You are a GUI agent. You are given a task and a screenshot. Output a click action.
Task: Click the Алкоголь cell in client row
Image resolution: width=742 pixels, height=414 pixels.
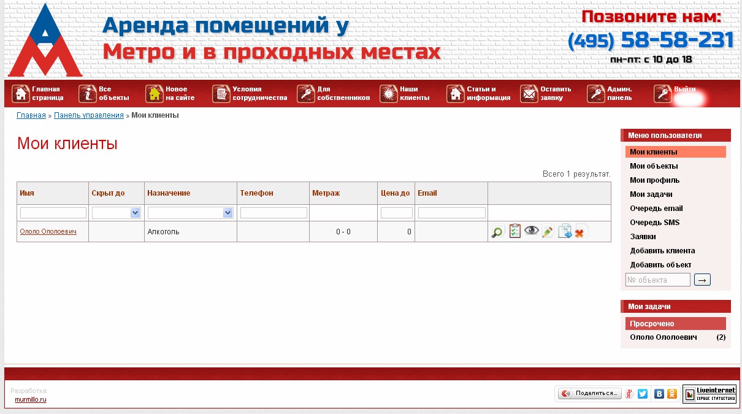point(191,232)
